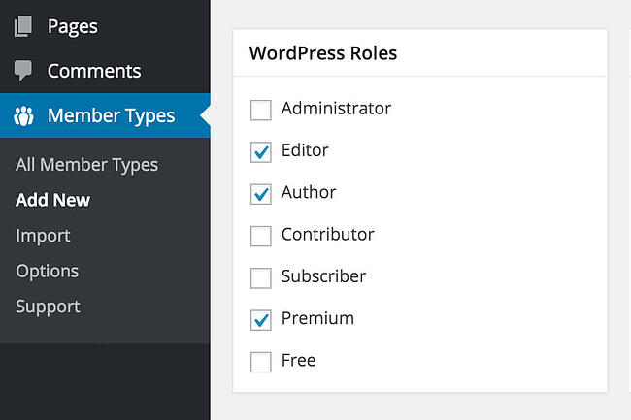Tick the Subscriber role checkbox
This screenshot has height=420, width=631.
coord(261,278)
